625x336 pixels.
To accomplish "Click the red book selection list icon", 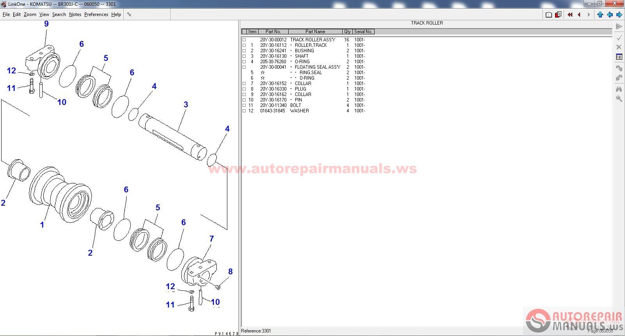I will [558, 14].
